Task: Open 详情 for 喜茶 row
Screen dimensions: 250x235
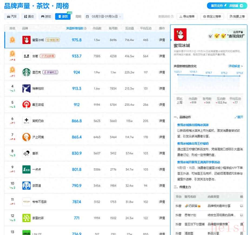Action: point(162,153)
